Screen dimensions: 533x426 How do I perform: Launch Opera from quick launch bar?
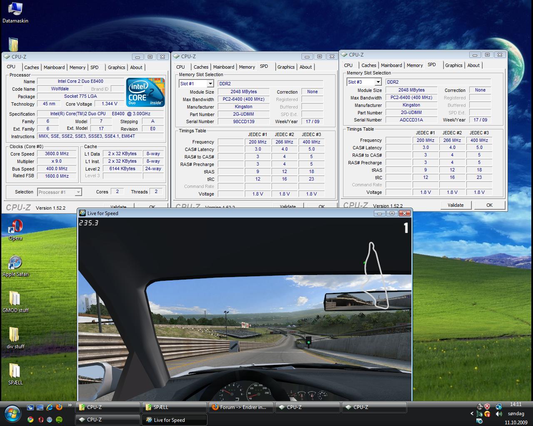tap(40, 419)
